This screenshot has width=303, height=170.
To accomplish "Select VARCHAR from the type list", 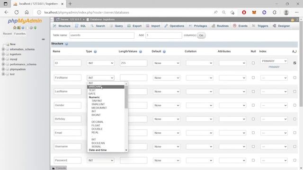I will pyautogui.click(x=106, y=87).
